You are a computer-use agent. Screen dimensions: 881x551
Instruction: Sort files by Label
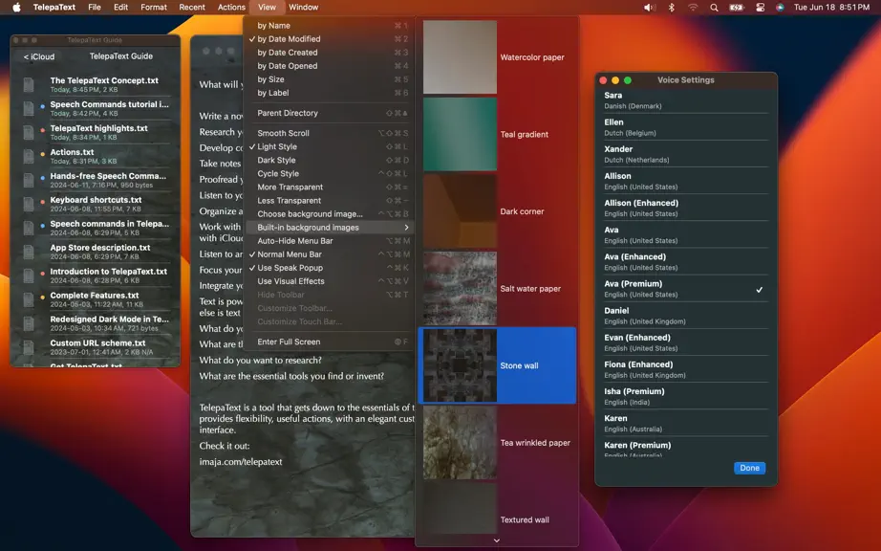pos(329,93)
